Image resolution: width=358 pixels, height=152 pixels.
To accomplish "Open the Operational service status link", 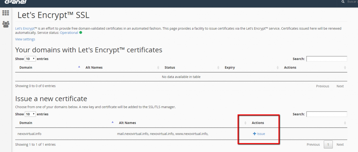I will pyautogui.click(x=69, y=32).
